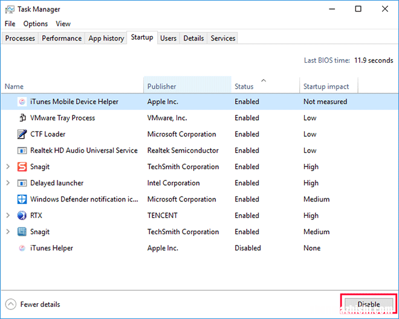Maximize the Task Manager window

[358, 9]
